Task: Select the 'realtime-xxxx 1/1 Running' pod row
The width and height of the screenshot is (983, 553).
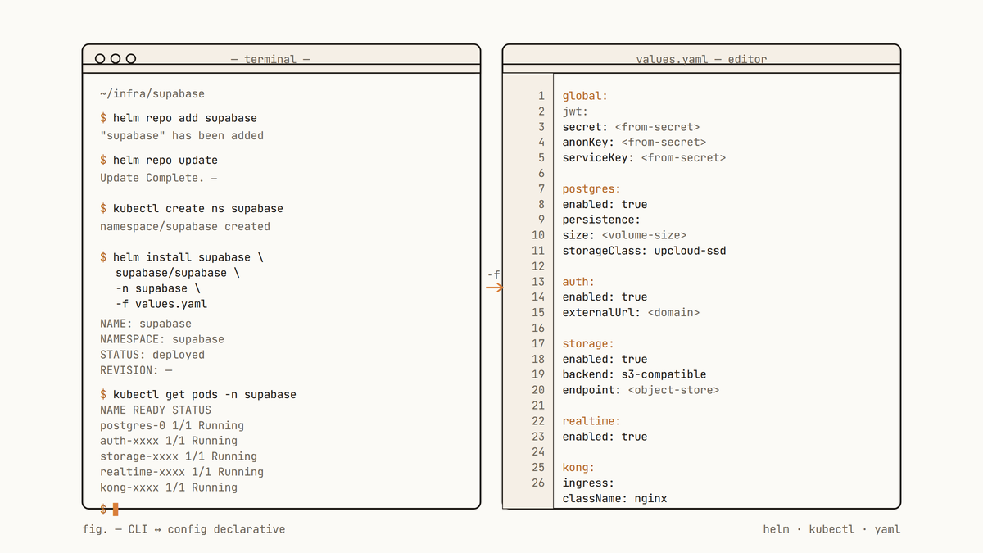Action: tap(182, 472)
